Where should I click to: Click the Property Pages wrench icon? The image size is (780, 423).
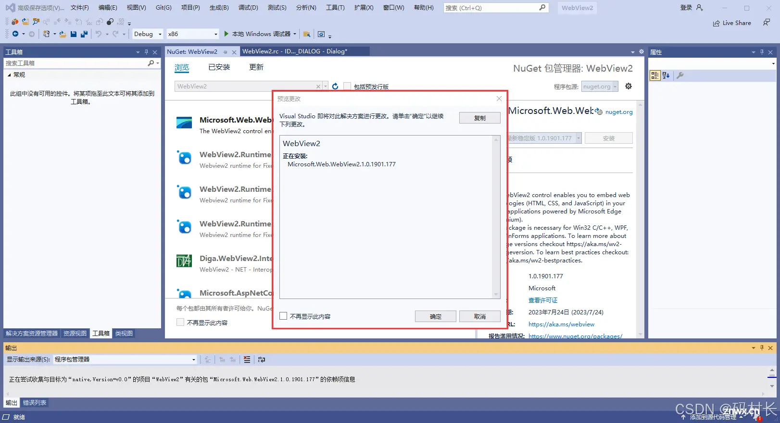click(x=680, y=75)
